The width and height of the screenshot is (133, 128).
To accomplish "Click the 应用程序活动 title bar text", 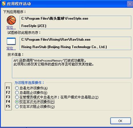I will [19, 4].
